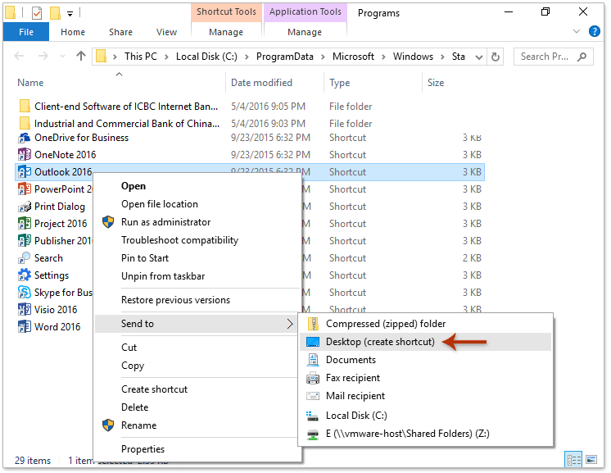Open the Quick Access Toolbar customize dropdown
Viewport: 611px width, 473px height.
tap(70, 13)
